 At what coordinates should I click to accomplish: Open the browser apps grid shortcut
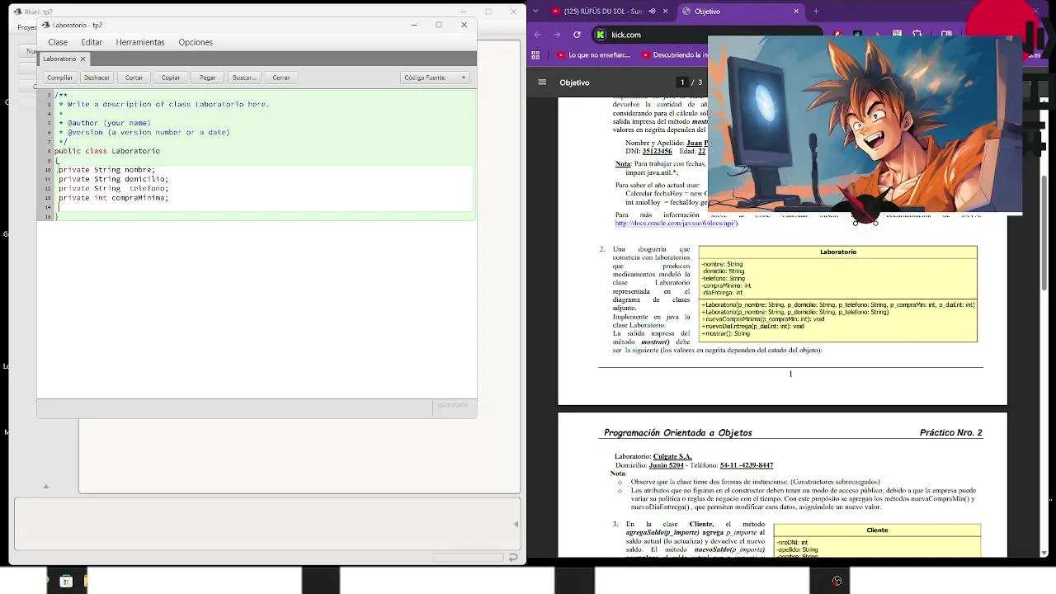(536, 55)
